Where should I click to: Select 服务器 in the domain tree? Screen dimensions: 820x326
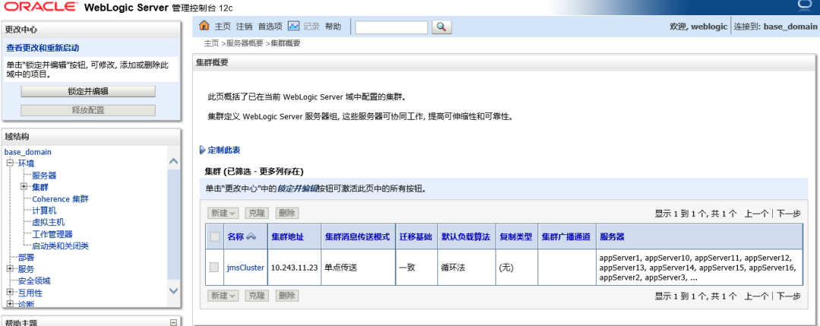click(x=45, y=176)
